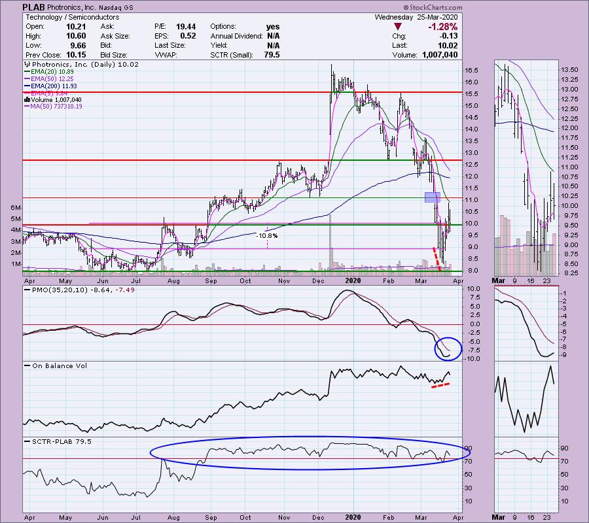Image resolution: width=589 pixels, height=523 pixels.
Task: Click the Prev Close value 10.15
Action: 76,55
